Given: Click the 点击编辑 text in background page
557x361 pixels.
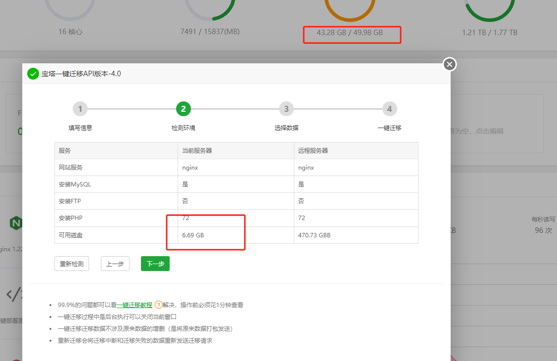Looking at the screenshot, I should pyautogui.click(x=490, y=131).
